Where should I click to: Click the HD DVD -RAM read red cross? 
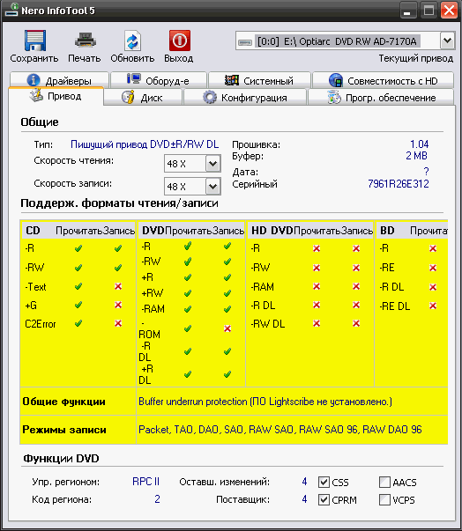317,286
